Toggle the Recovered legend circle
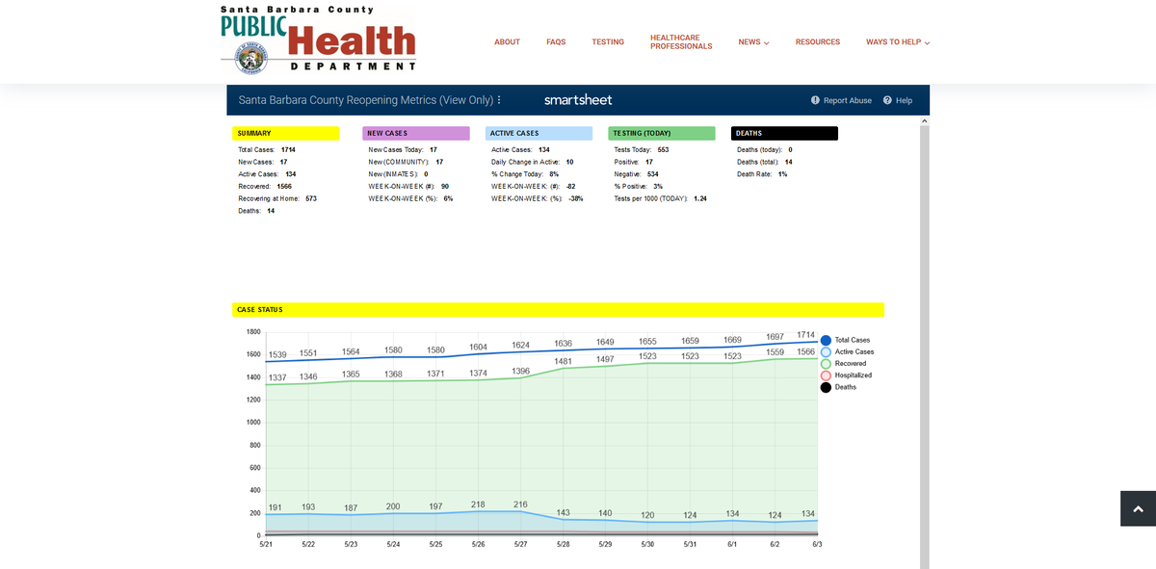Screen dimensions: 1156x569 point(826,364)
